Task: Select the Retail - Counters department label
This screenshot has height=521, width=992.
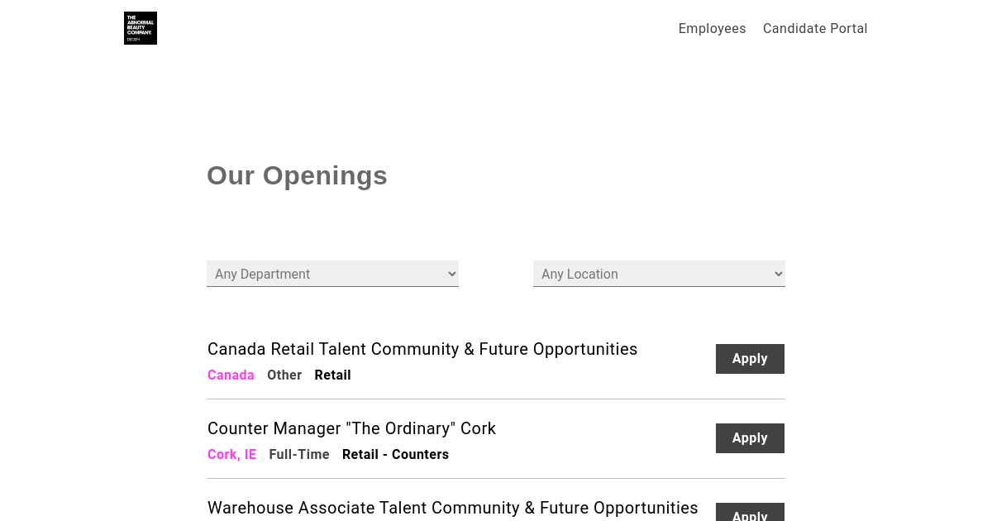Action: 395,455
